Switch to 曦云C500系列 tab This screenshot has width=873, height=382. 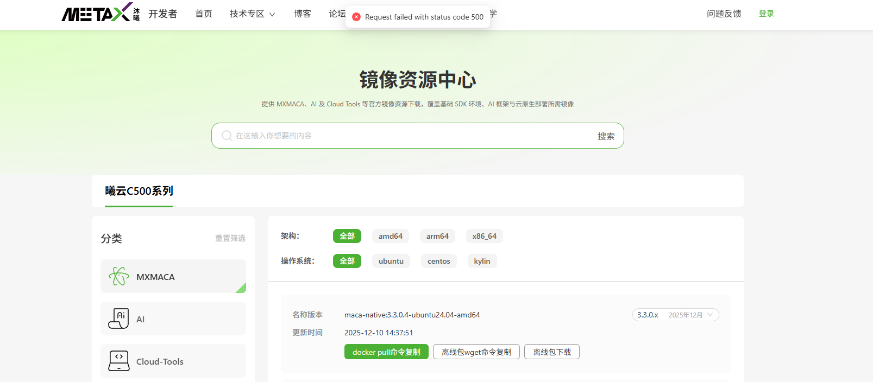click(x=139, y=191)
